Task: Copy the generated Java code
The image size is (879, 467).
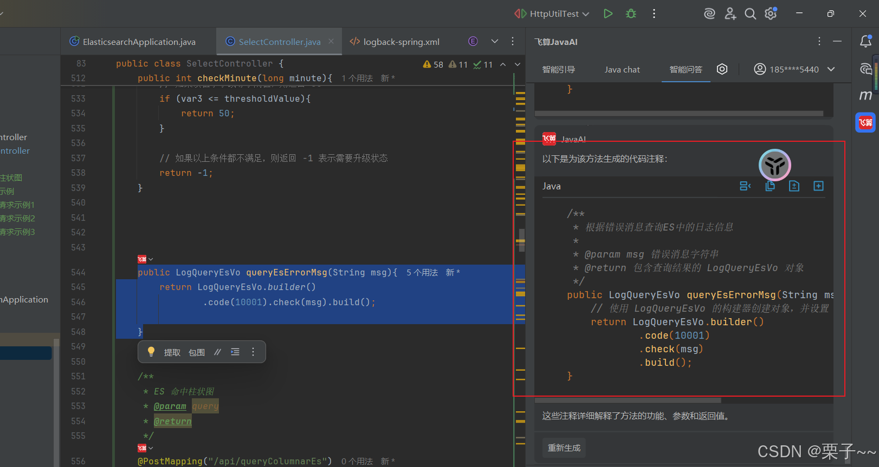Action: [770, 186]
